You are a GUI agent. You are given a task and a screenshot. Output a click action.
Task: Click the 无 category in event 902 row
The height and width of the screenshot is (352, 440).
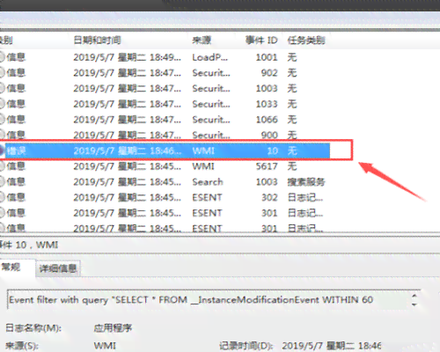pyautogui.click(x=292, y=73)
